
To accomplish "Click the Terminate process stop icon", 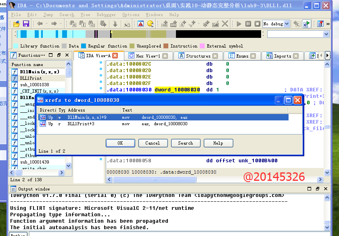I will tap(256, 24).
